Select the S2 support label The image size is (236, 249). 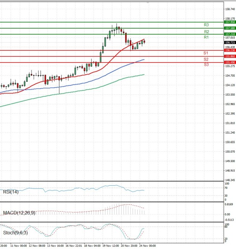coord(206,59)
